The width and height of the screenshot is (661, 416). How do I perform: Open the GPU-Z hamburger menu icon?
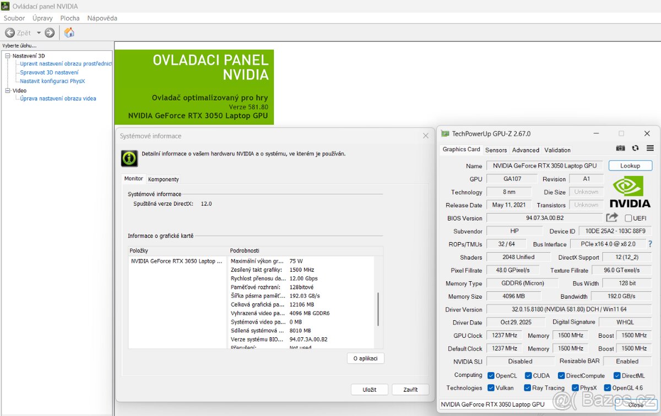click(x=650, y=149)
